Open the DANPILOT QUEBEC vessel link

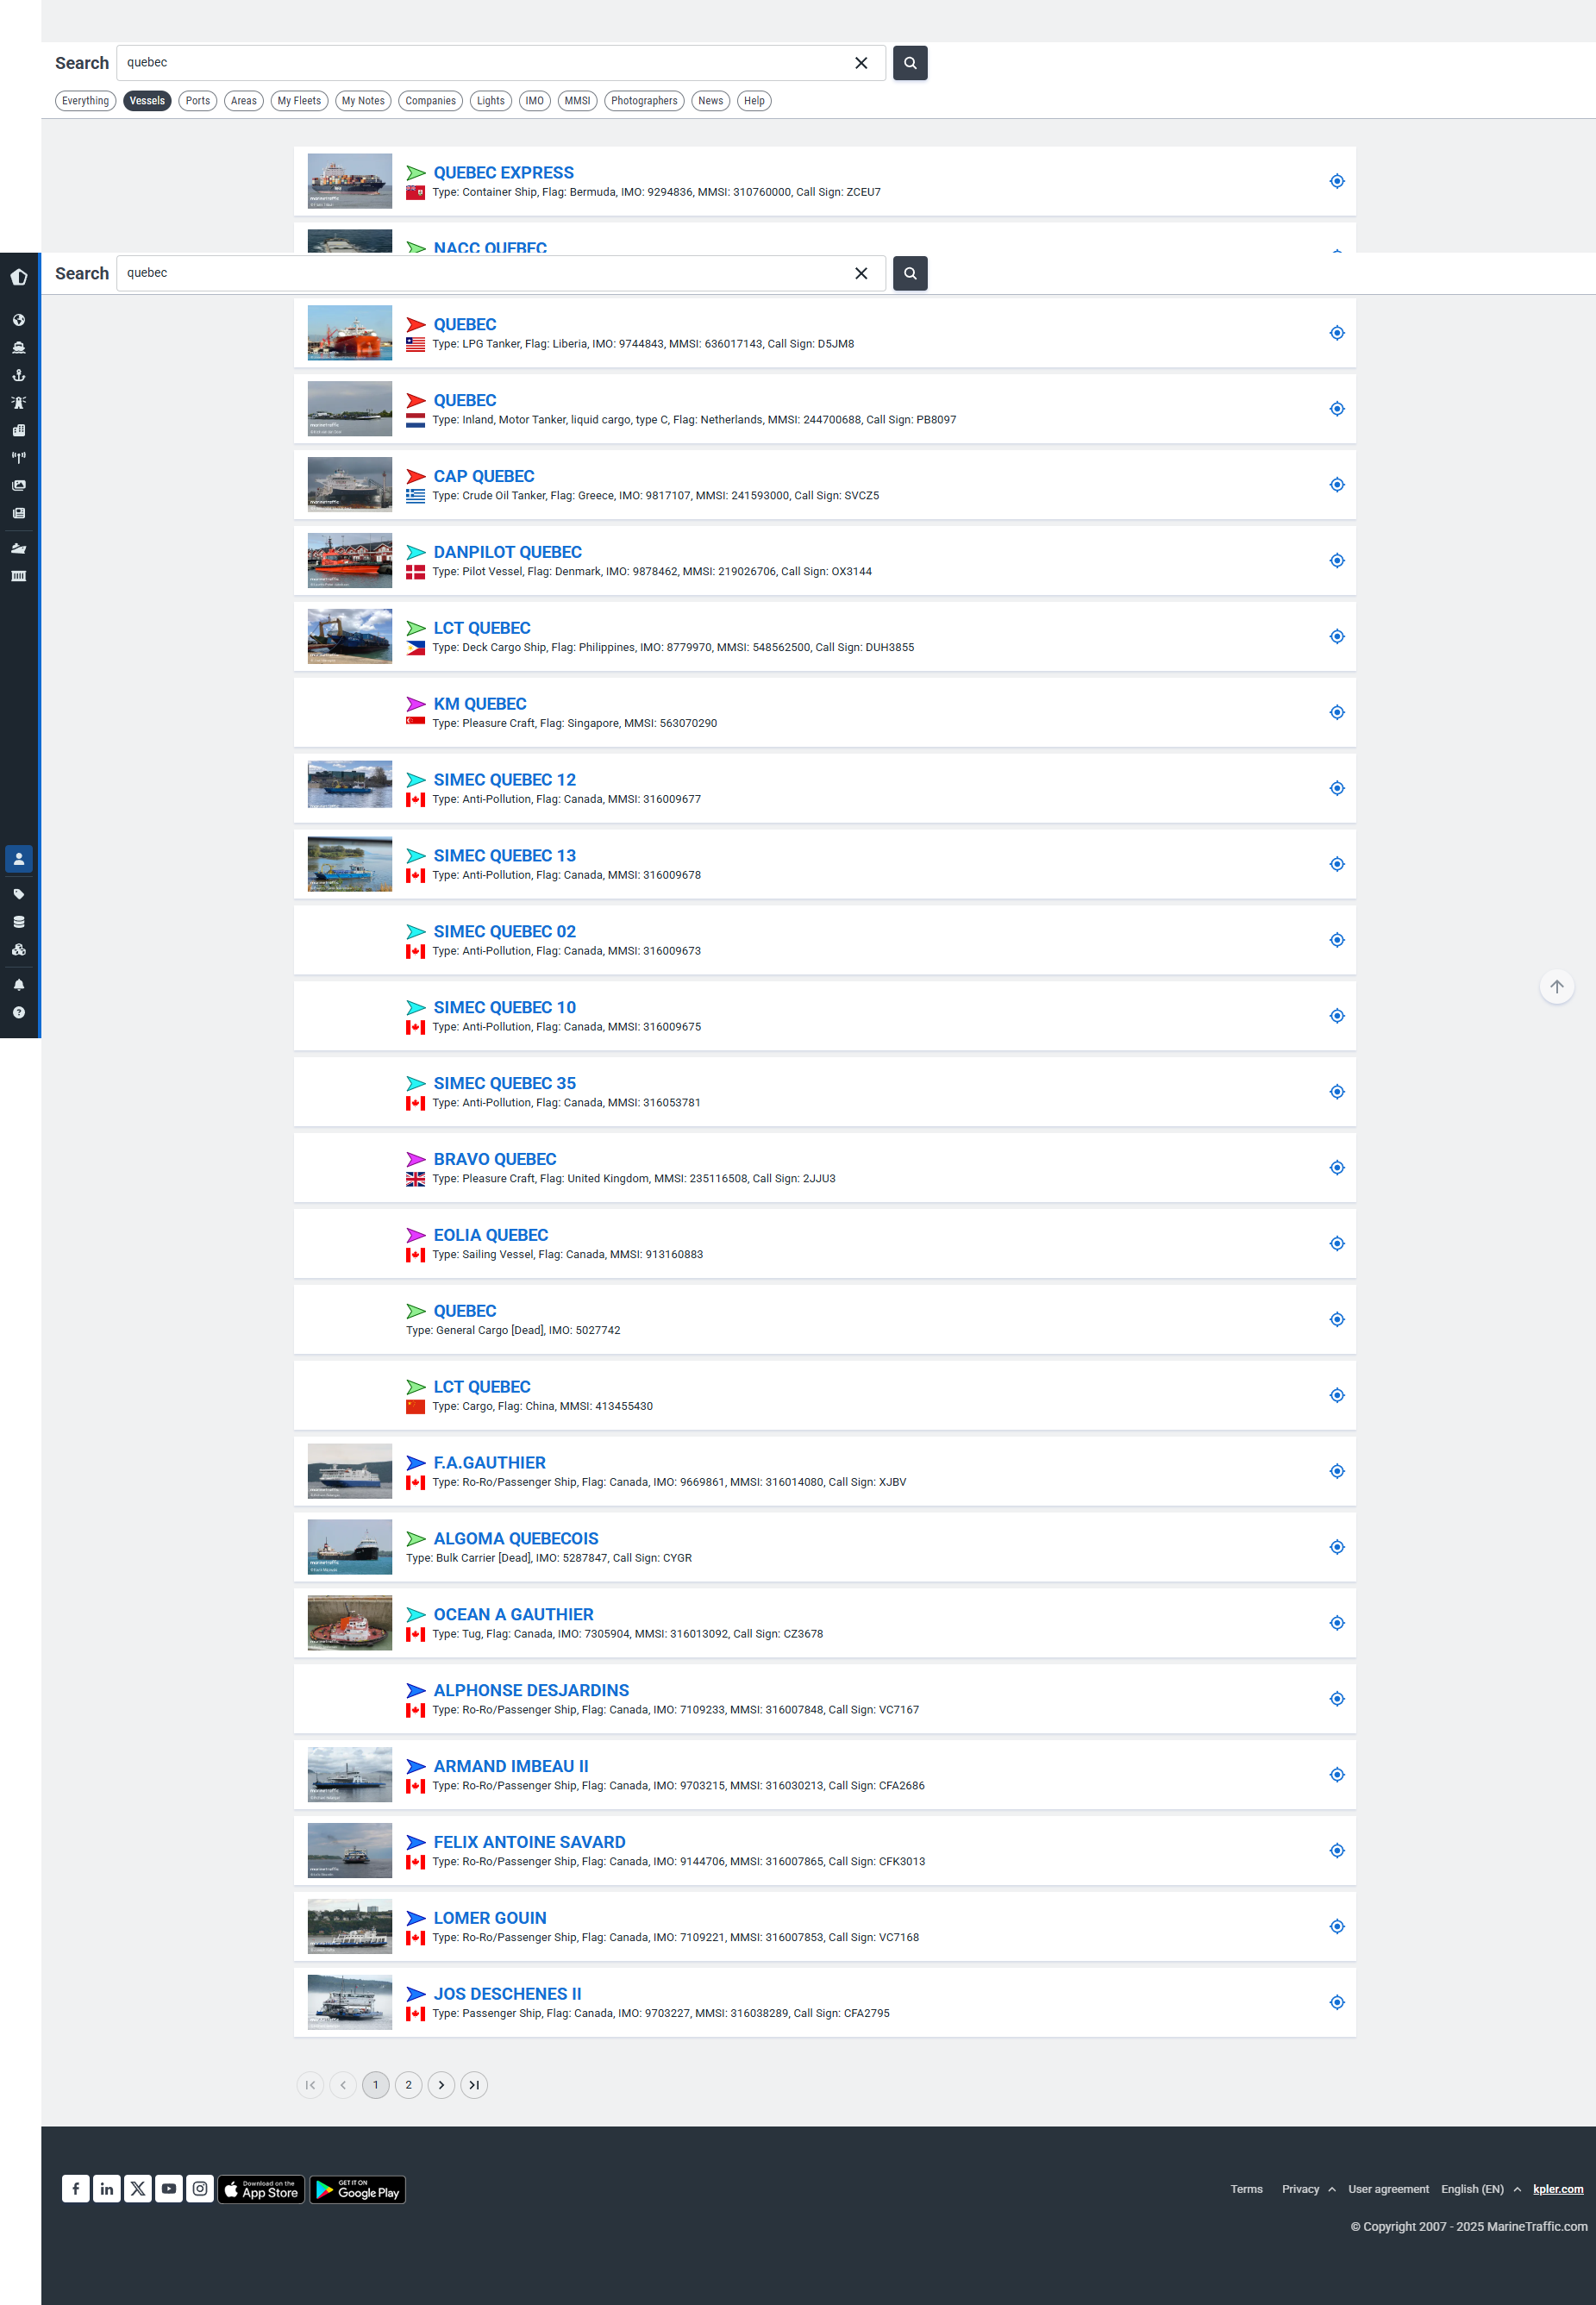click(x=507, y=552)
